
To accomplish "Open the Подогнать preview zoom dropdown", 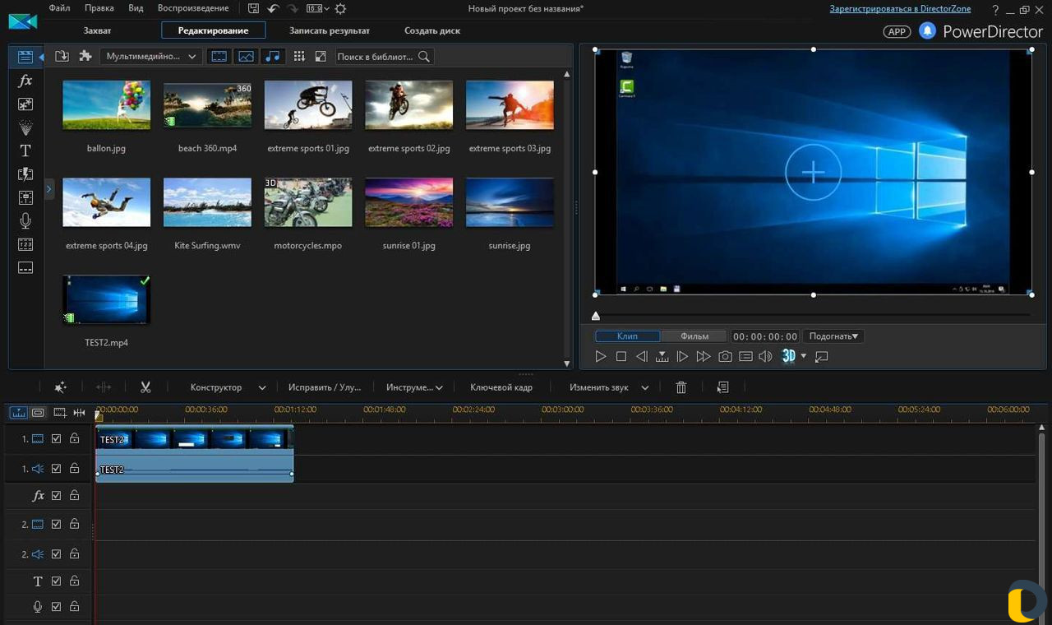I will [833, 336].
